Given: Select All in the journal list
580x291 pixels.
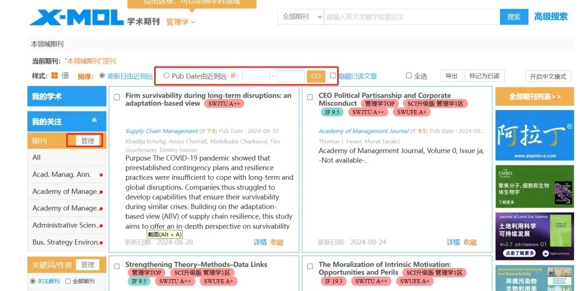Looking at the screenshot, I should (x=67, y=157).
